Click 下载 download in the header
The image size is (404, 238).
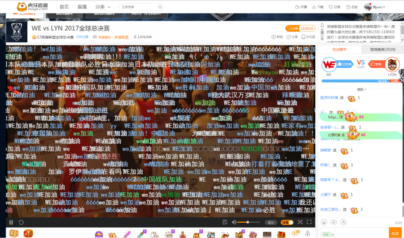click(318, 7)
